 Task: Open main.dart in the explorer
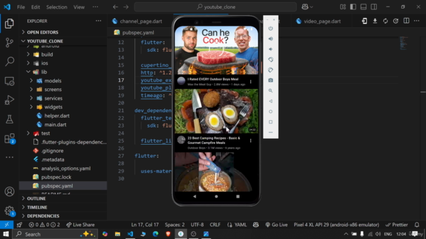pos(55,125)
